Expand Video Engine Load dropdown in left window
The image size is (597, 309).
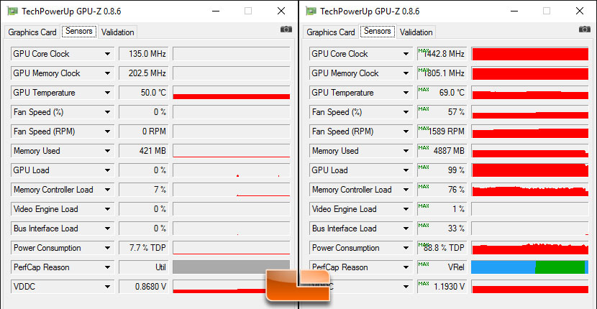[x=108, y=209]
